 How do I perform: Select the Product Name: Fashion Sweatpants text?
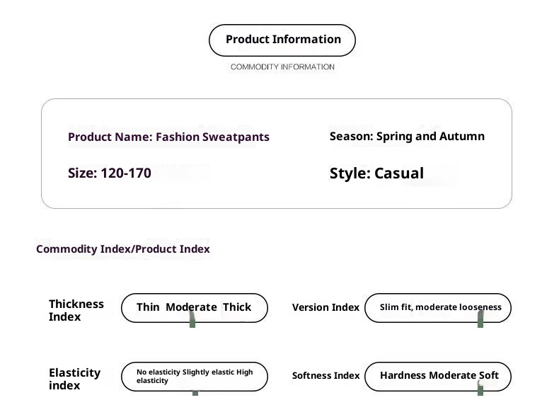[x=168, y=137]
